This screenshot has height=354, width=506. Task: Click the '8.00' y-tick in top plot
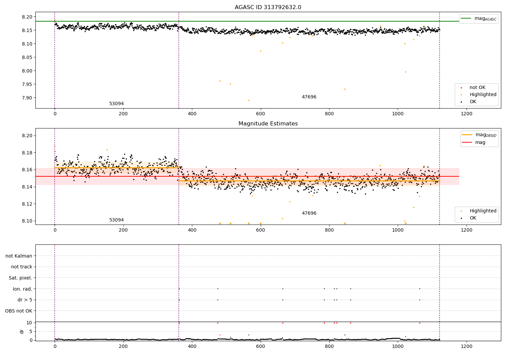(27, 71)
